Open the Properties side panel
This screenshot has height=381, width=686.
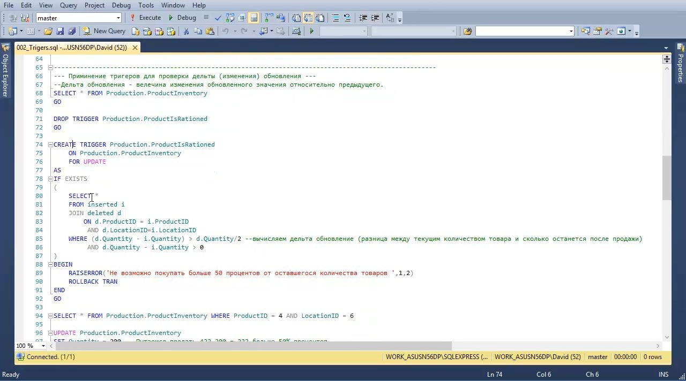(x=681, y=64)
